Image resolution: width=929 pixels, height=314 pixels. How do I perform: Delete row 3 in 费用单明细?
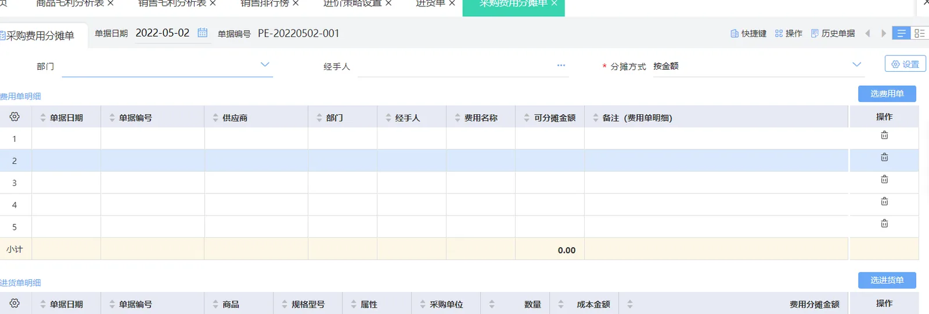[x=884, y=179]
